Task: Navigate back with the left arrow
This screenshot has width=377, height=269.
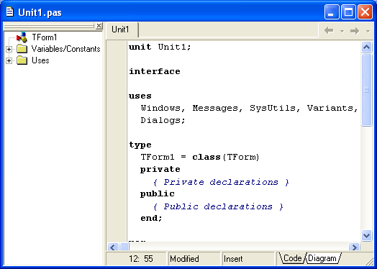Action: (x=329, y=30)
